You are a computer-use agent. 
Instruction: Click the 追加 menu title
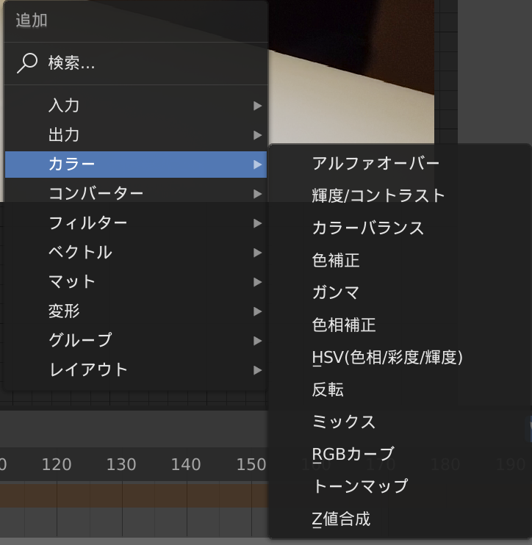click(x=32, y=20)
